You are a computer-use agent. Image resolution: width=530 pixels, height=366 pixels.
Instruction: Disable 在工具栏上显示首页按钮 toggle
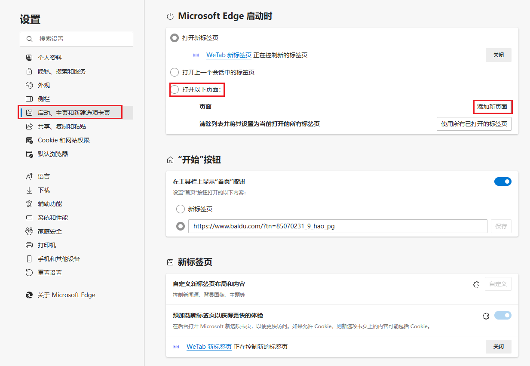click(502, 181)
